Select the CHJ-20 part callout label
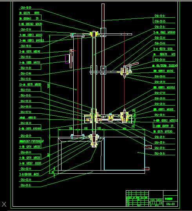Viewport: 192px width, 211px height. tap(160, 21)
